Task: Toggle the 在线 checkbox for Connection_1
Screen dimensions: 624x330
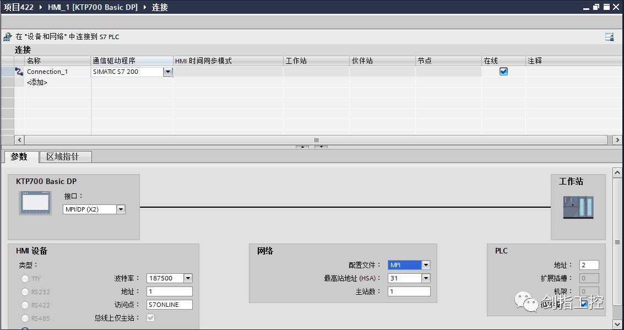Action: (x=502, y=71)
